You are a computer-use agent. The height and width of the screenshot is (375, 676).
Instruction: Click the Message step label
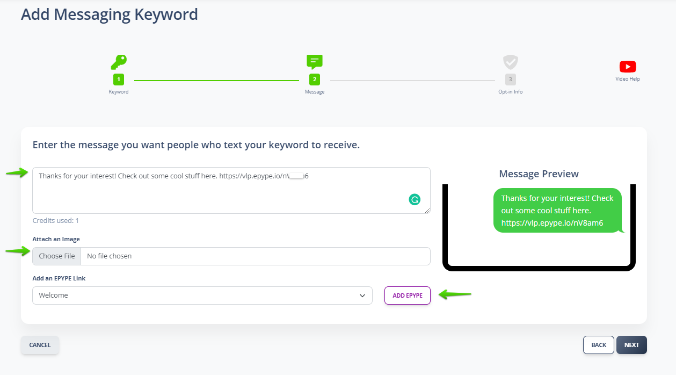click(x=315, y=92)
